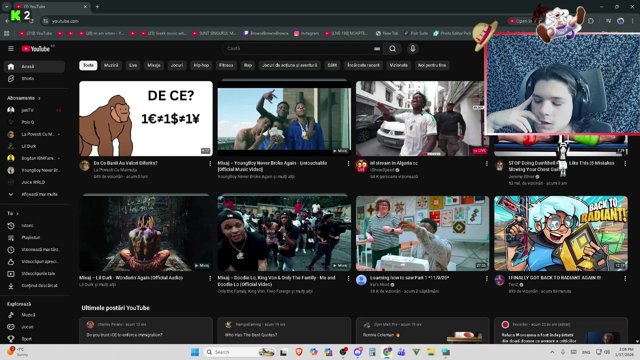
Task: Open Istoric in the sidebar
Action: [34, 225]
